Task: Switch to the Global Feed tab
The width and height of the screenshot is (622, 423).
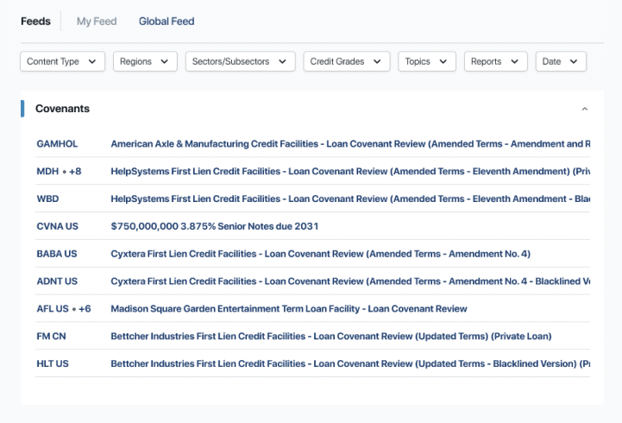Action: [166, 22]
